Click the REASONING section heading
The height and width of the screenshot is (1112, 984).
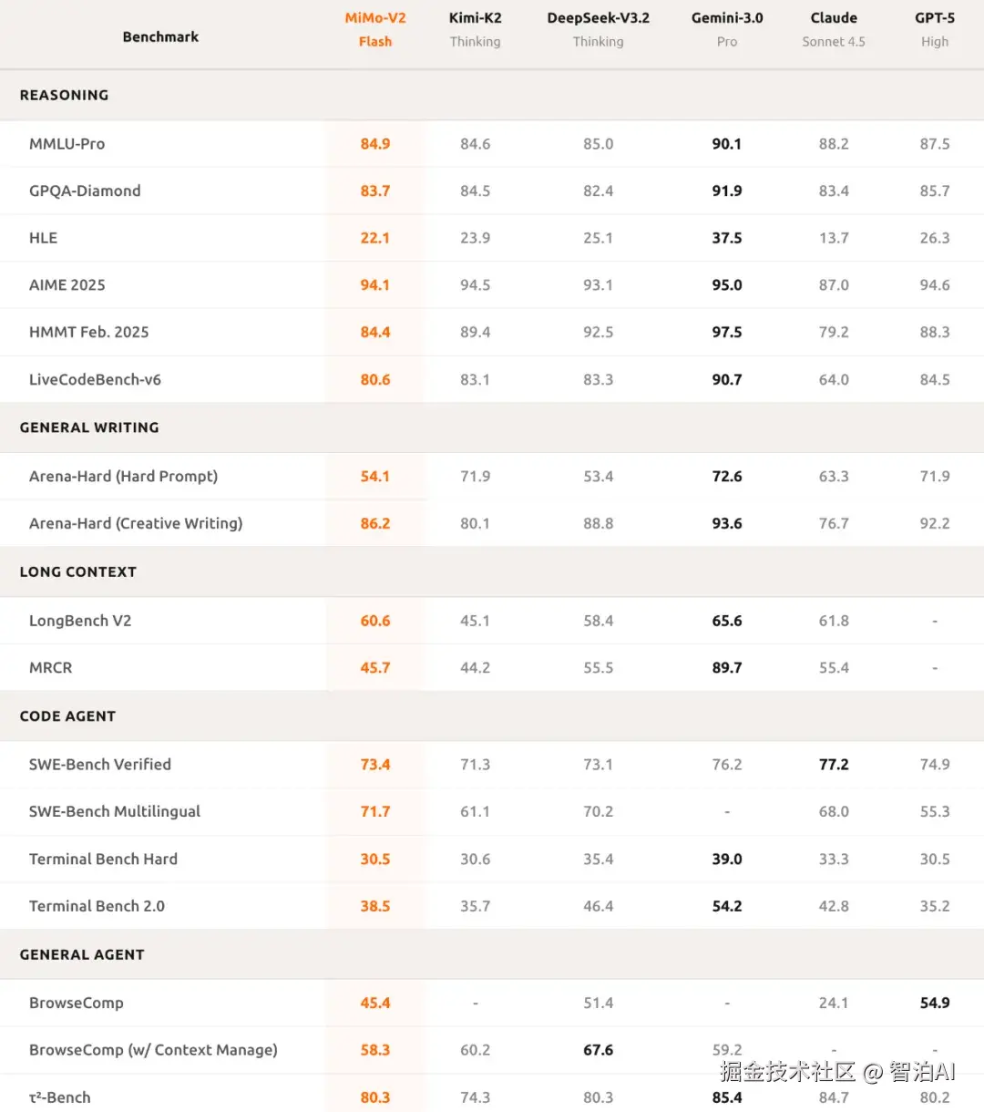pyautogui.click(x=64, y=95)
